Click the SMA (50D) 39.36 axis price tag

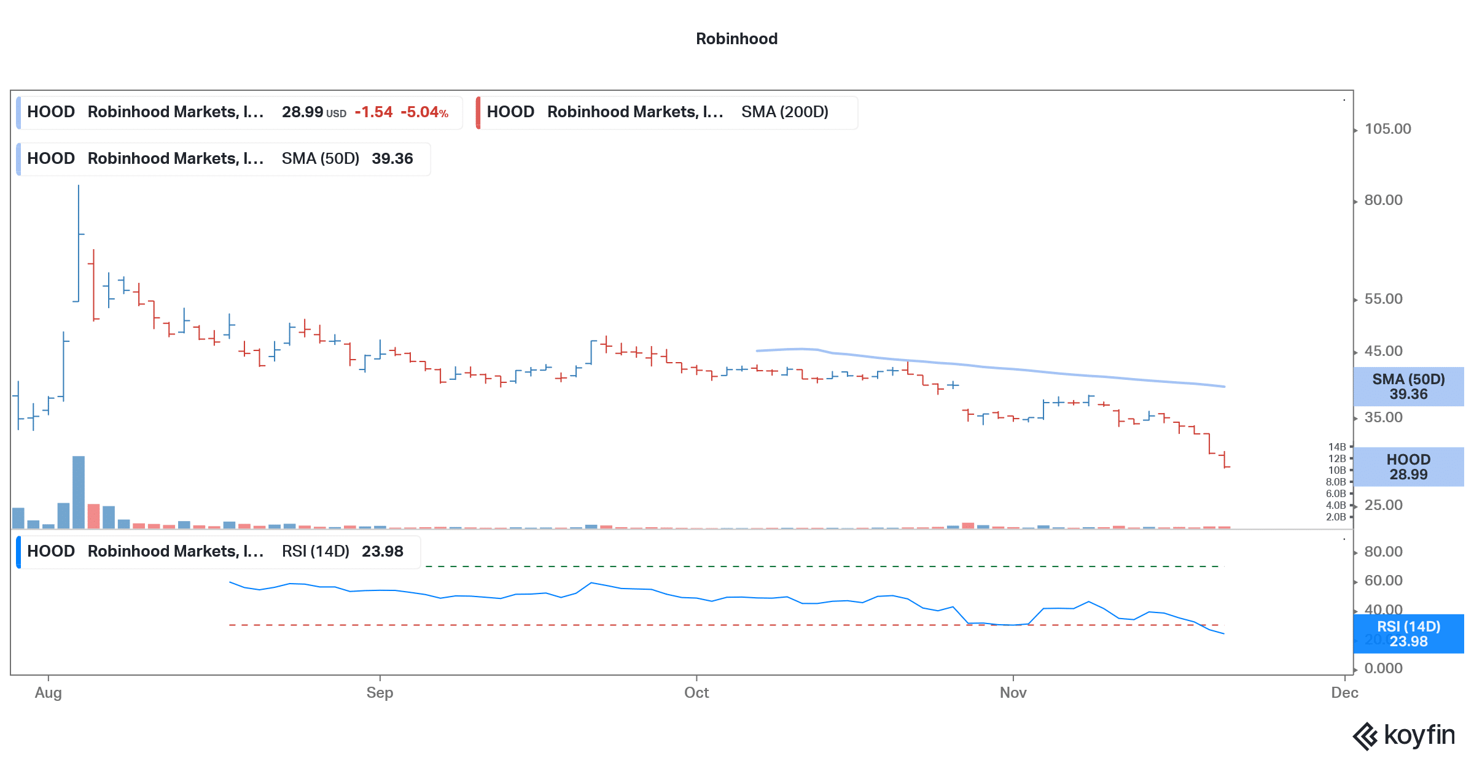[x=1408, y=387]
